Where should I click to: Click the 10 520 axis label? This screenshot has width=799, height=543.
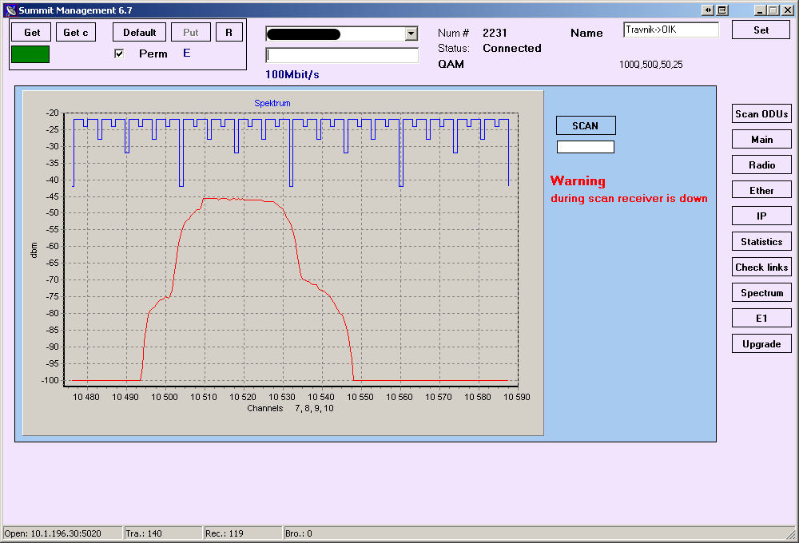(243, 397)
